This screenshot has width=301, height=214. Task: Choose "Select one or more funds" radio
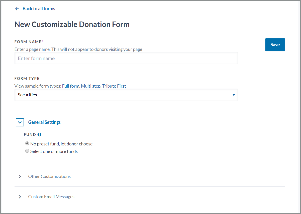pos(27,151)
